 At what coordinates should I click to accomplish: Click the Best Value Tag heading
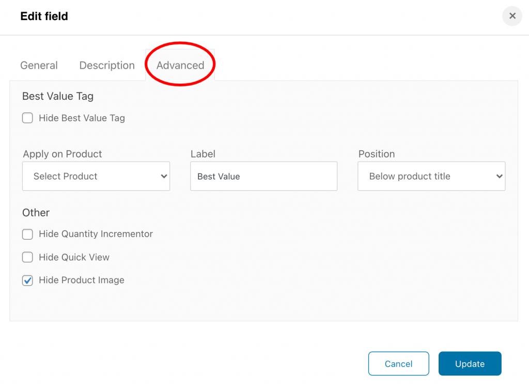point(58,96)
